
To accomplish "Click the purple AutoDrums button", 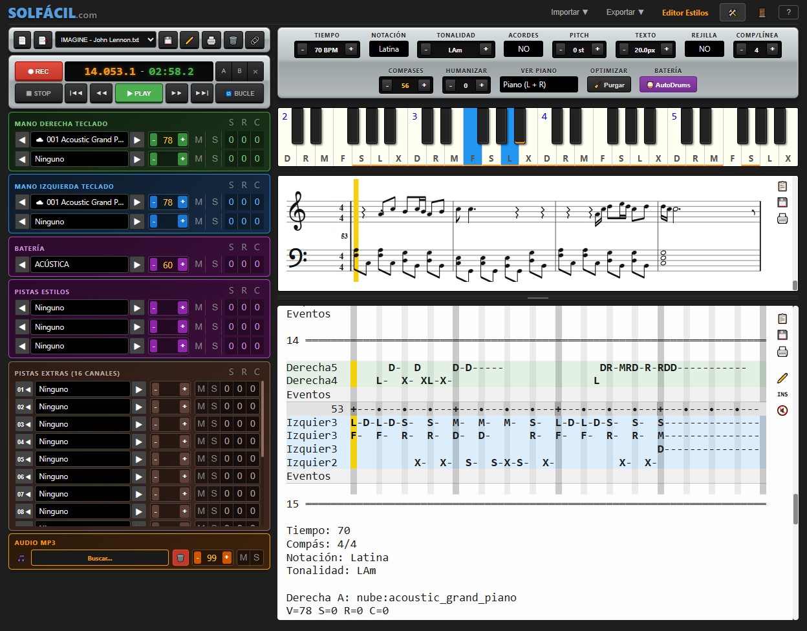I will [668, 85].
